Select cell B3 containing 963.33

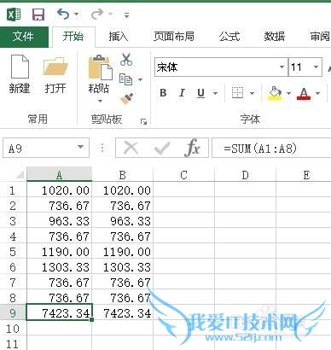tap(123, 221)
